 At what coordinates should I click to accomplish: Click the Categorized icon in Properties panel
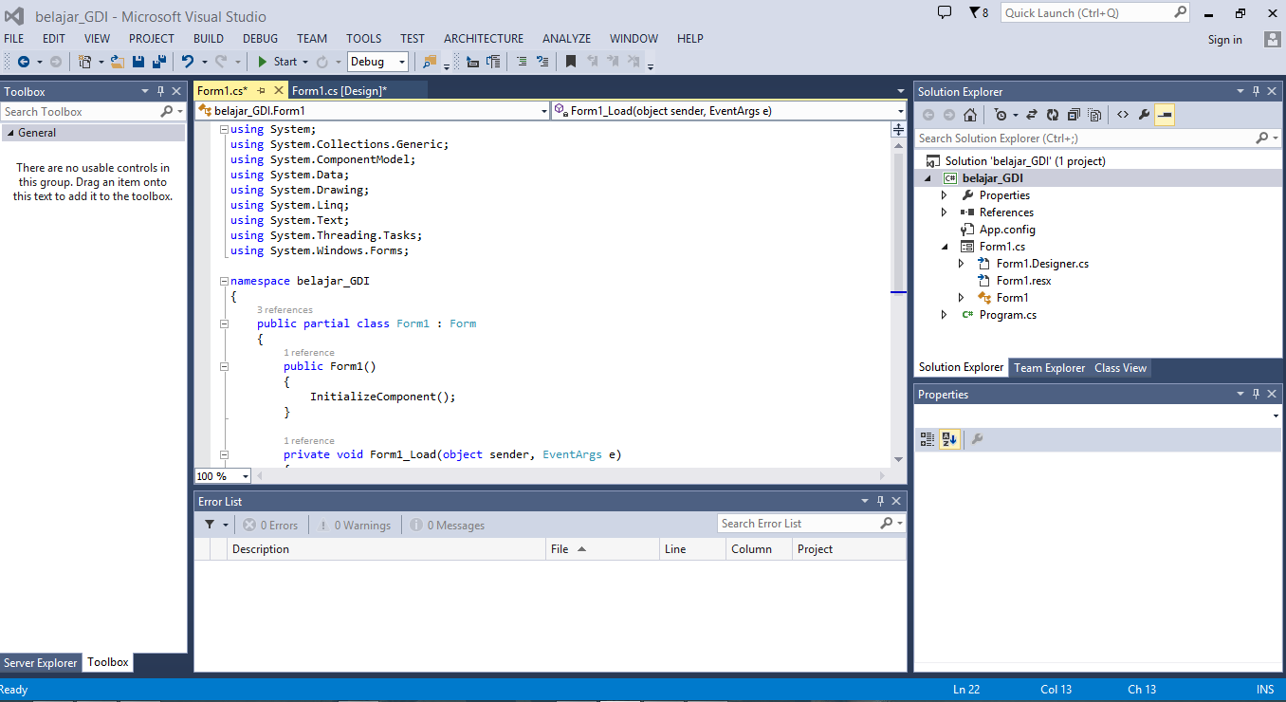coord(928,439)
